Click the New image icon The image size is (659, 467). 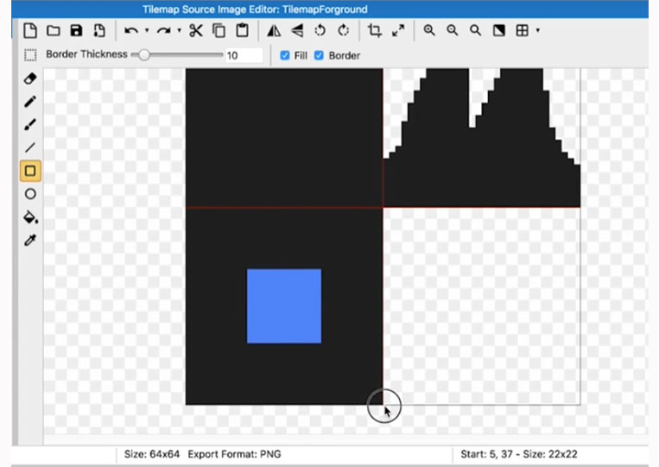pyautogui.click(x=30, y=31)
